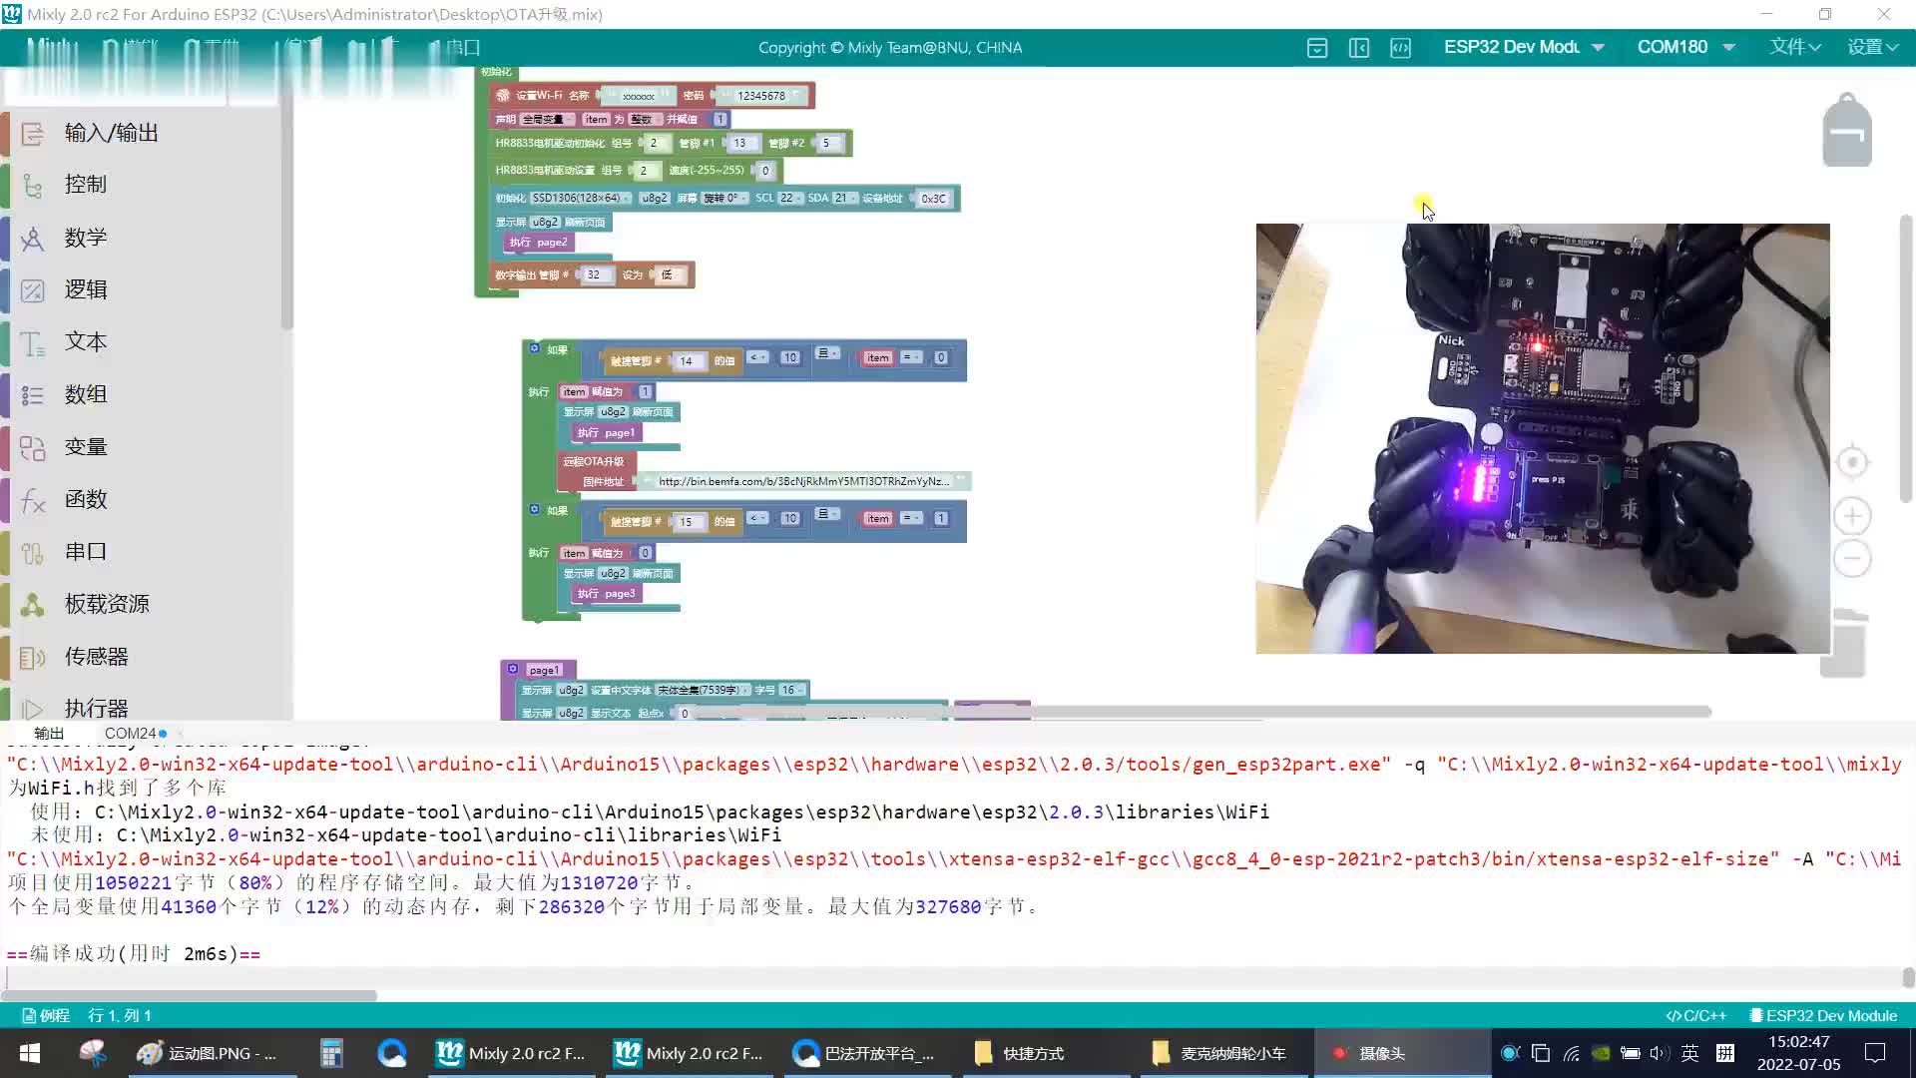Click the 执行 page2 block
The width and height of the screenshot is (1916, 1078).
tap(539, 243)
